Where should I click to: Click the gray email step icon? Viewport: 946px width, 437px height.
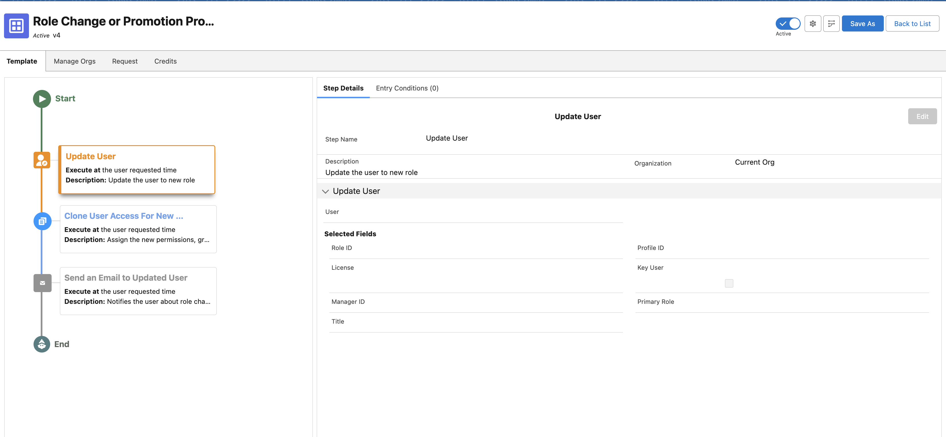(42, 283)
